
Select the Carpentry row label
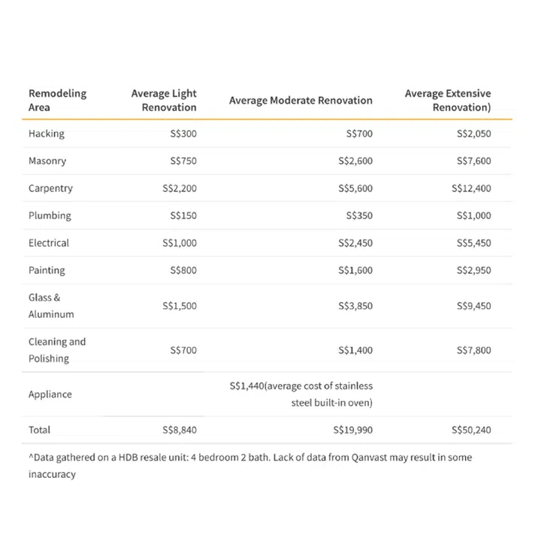[x=50, y=189]
